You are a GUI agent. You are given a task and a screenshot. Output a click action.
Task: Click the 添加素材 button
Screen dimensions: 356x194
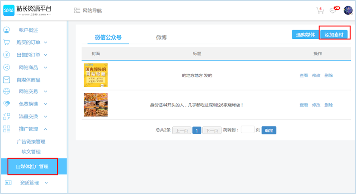click(335, 35)
